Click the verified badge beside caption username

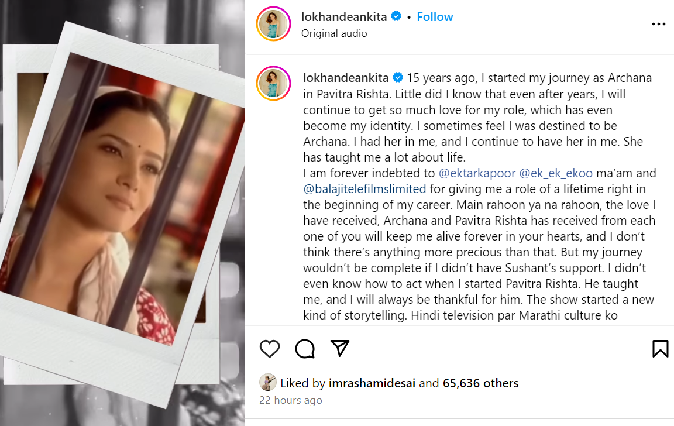point(398,78)
